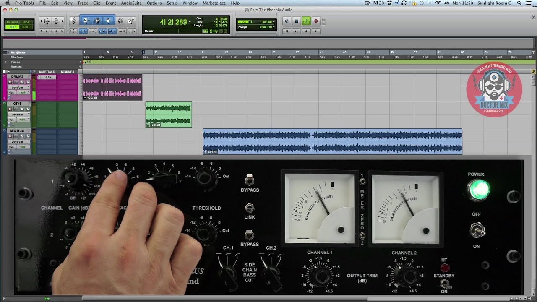This screenshot has height=302, width=537.
Task: Click the INSERTS A-E column header
Action: pos(47,72)
